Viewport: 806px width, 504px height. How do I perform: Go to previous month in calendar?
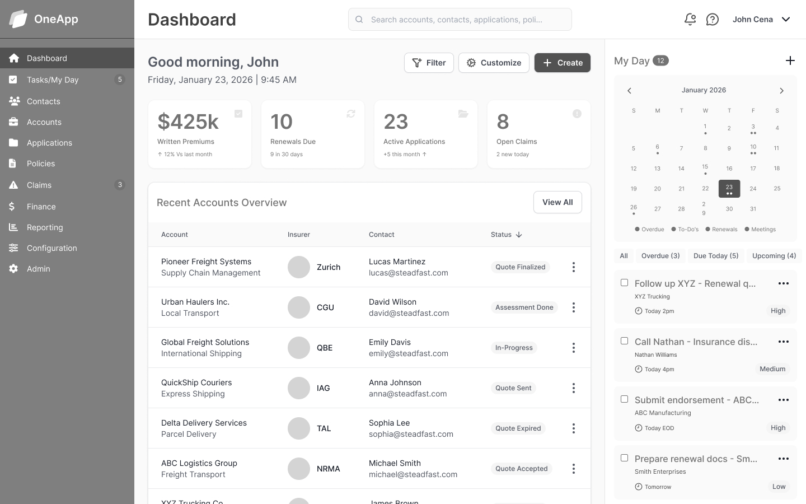[629, 91]
